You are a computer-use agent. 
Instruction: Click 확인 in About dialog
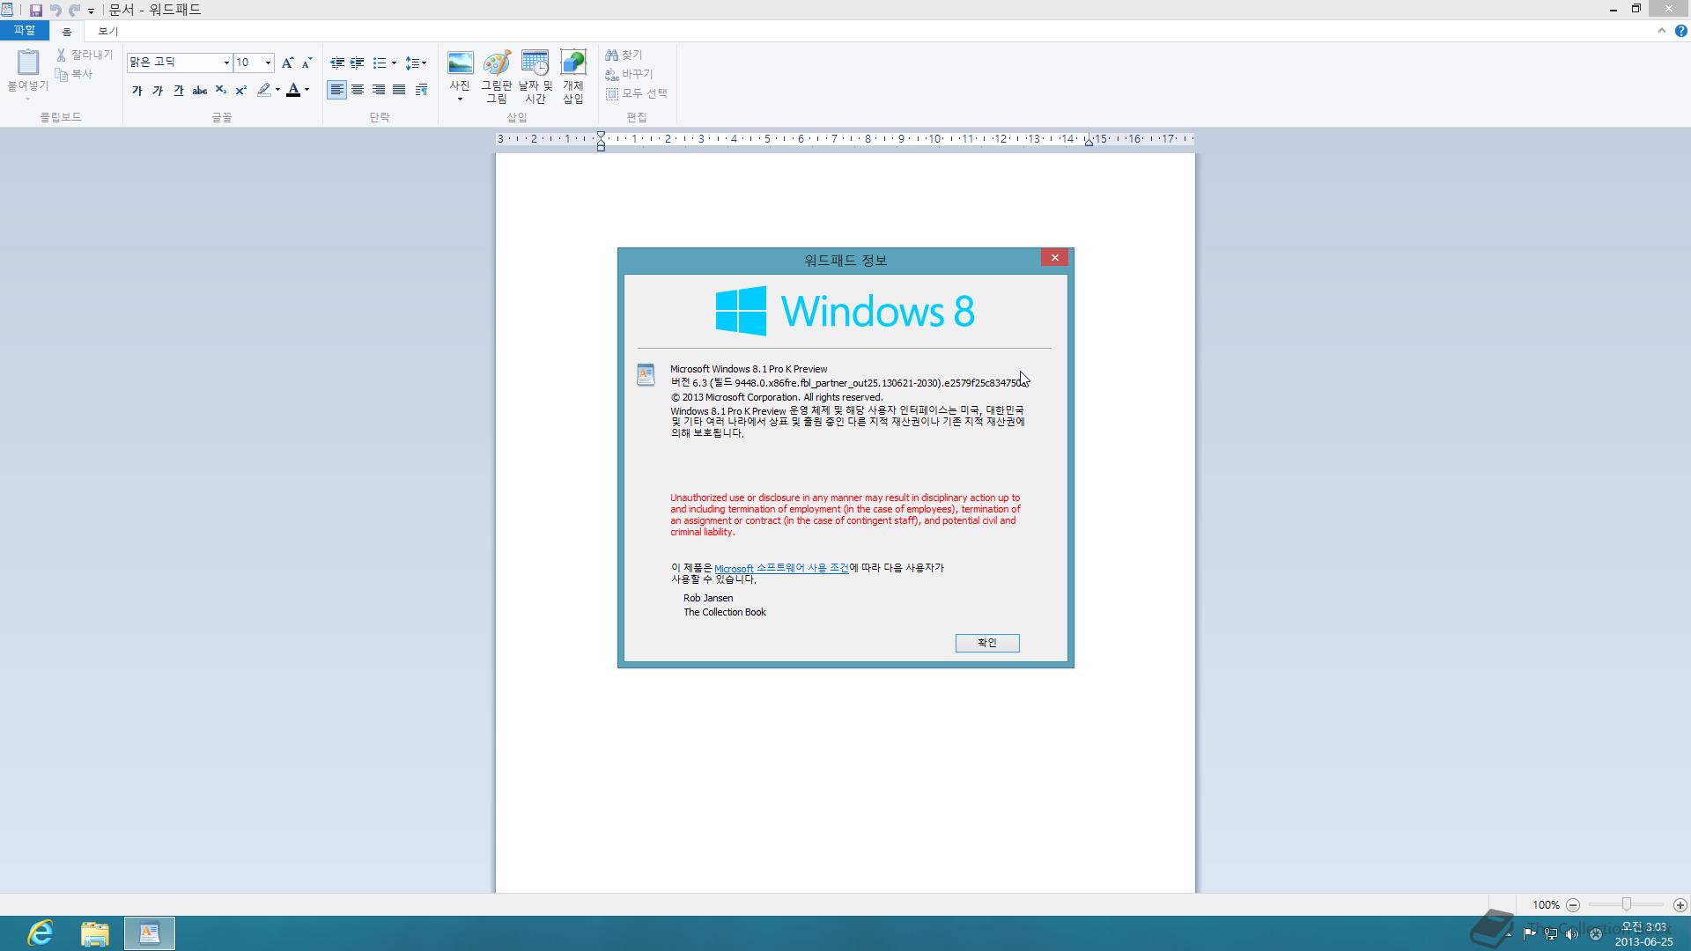[987, 643]
